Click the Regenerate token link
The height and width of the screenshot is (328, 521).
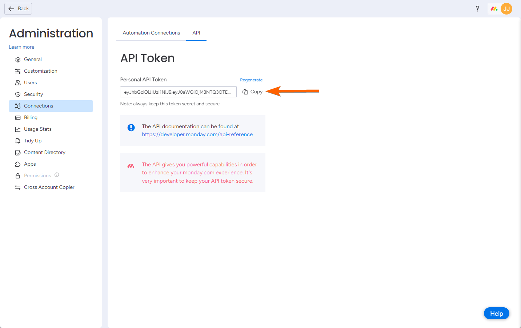coord(251,80)
